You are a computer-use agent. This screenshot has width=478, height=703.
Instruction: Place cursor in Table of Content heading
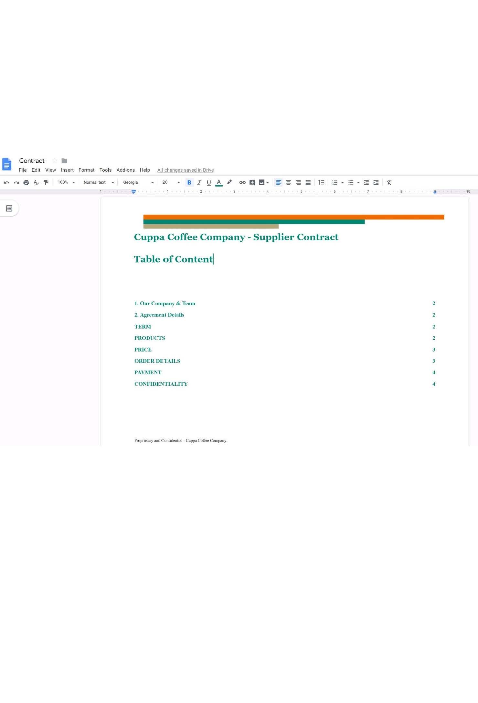[x=174, y=259]
